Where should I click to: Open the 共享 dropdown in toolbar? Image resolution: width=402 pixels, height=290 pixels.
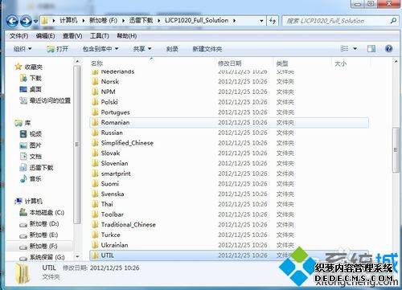click(142, 49)
